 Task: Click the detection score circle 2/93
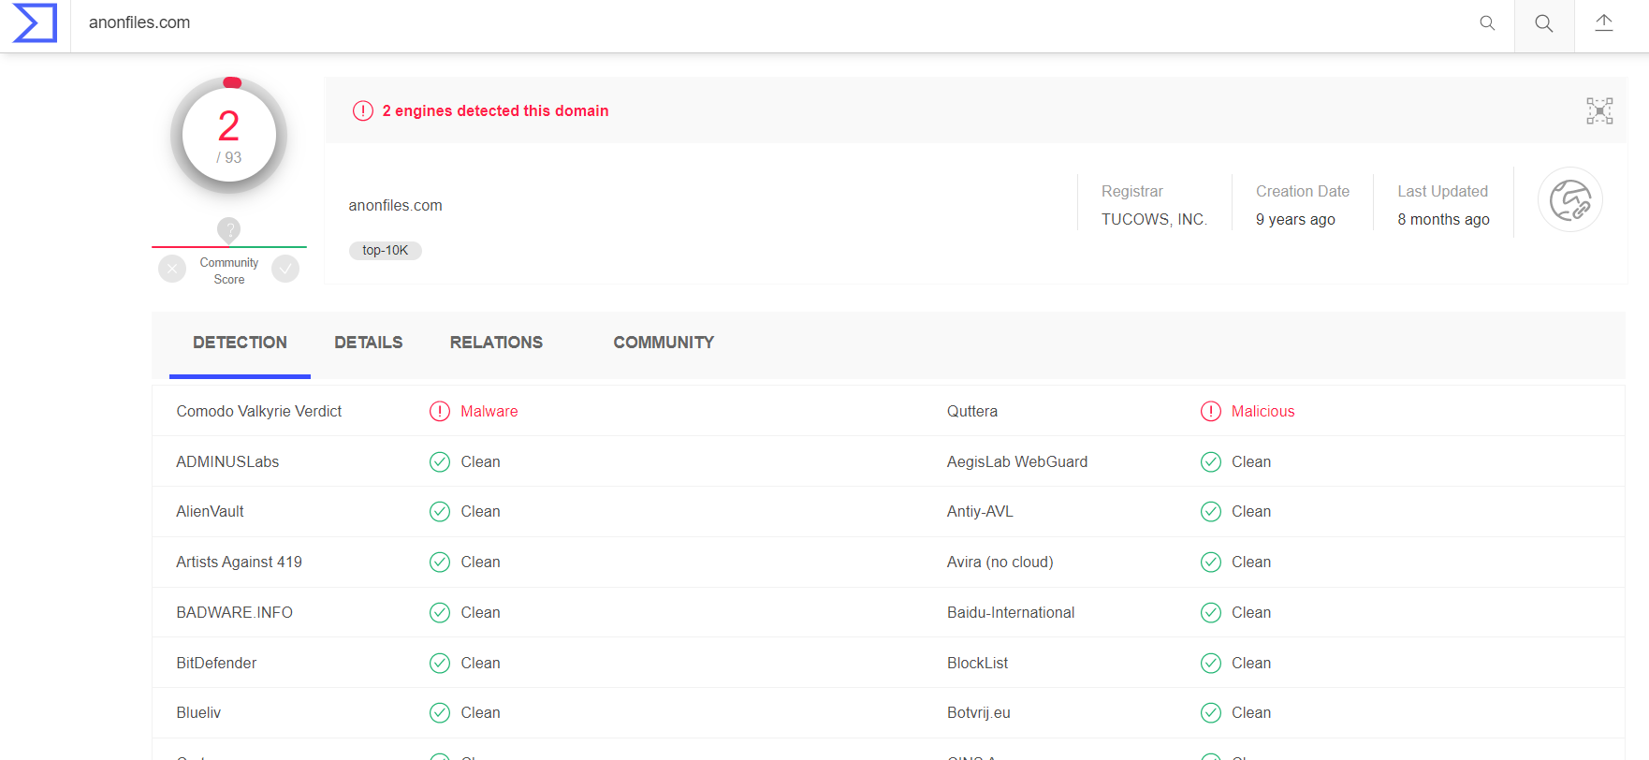[229, 136]
